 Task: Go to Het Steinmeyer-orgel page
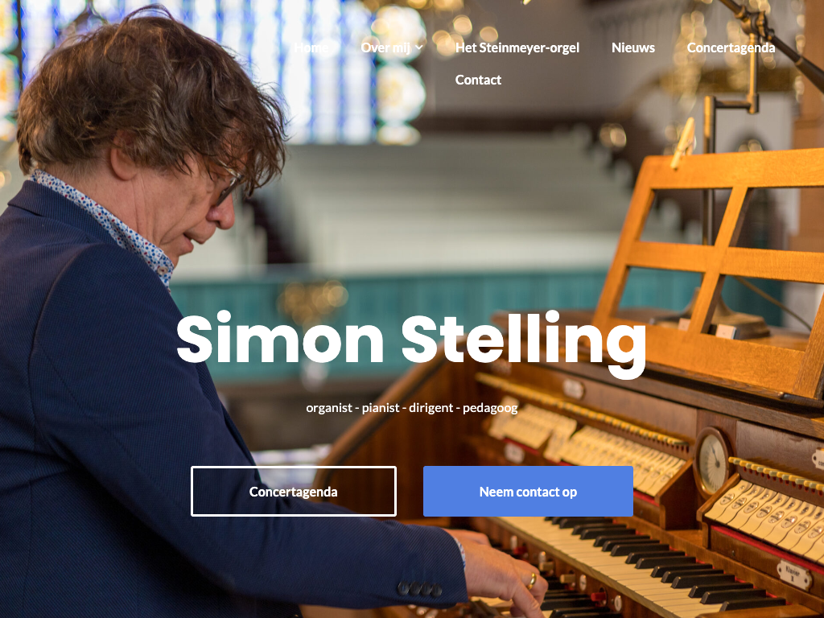517,47
